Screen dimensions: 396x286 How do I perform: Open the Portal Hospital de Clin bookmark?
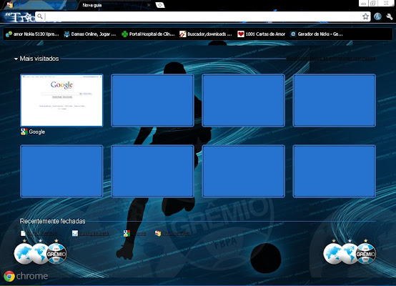point(148,34)
